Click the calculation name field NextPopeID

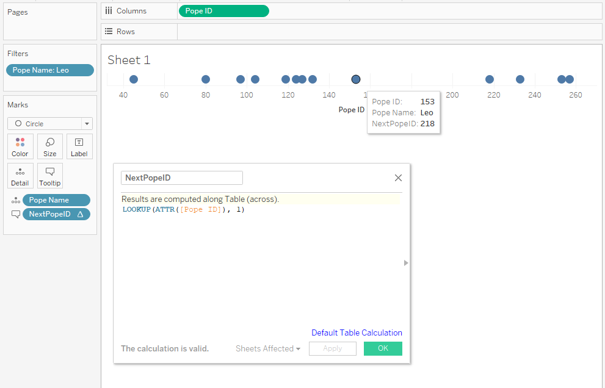182,178
